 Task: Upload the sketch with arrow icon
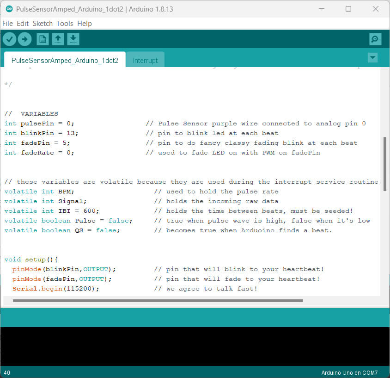(x=24, y=39)
